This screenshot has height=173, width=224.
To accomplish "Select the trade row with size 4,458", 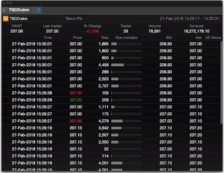I will [111, 65].
